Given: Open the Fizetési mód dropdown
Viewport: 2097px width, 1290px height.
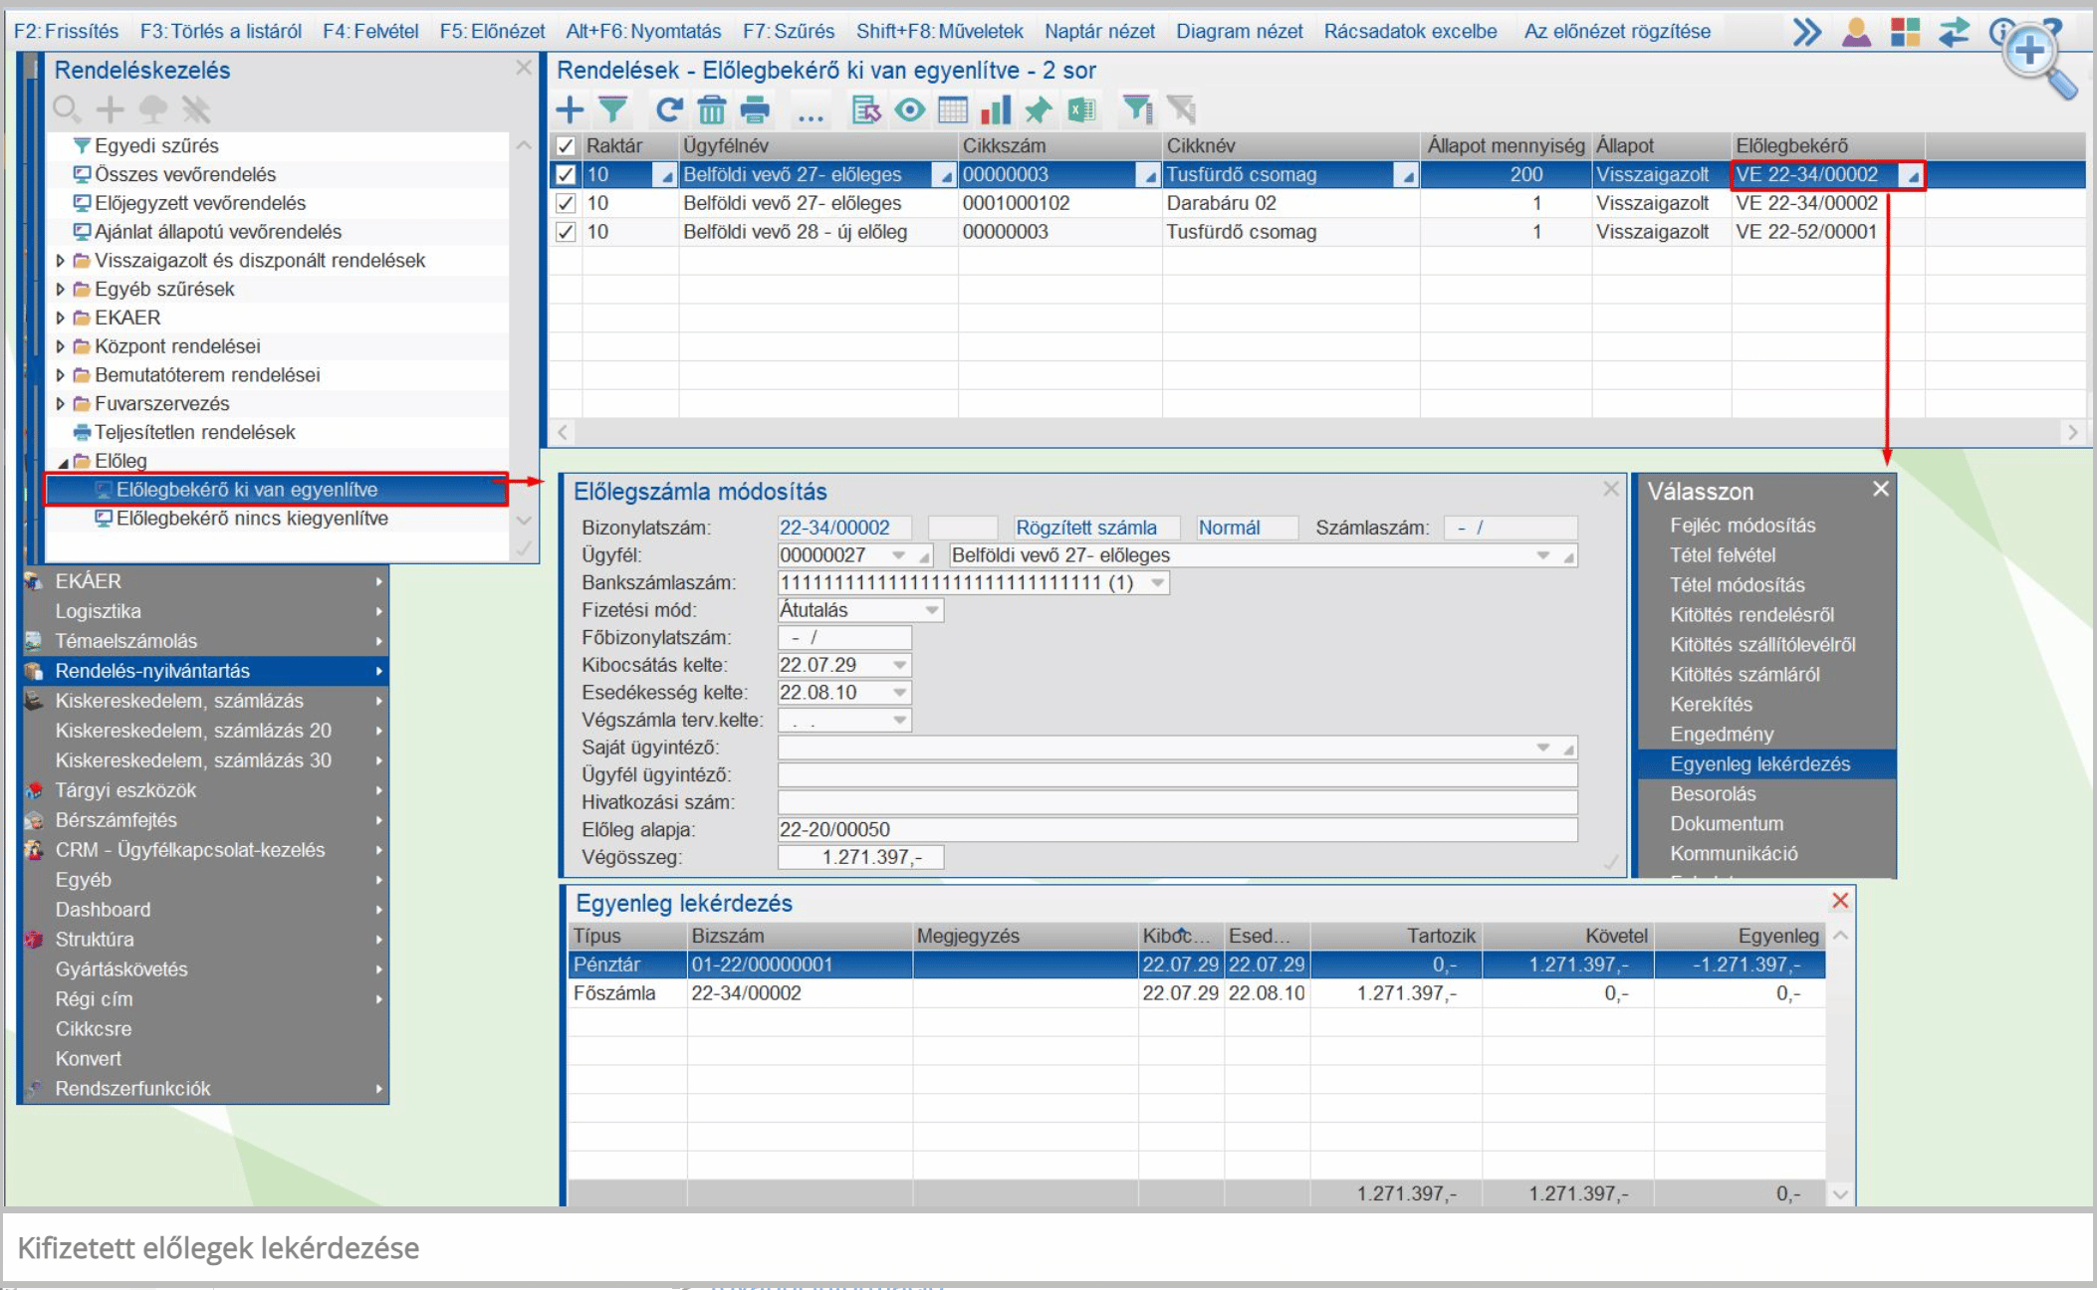Looking at the screenshot, I should click(931, 610).
